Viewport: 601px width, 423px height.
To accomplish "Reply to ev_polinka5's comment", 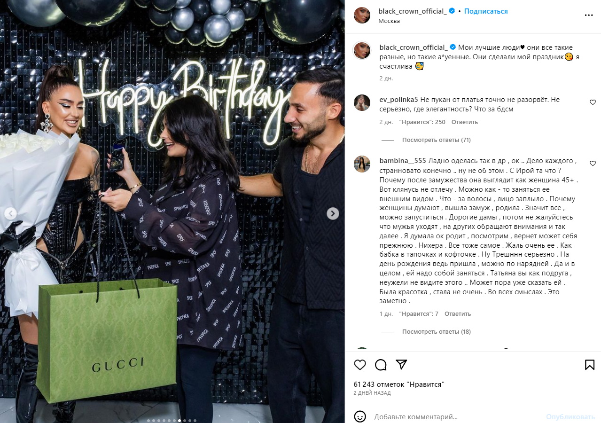I will [x=465, y=122].
